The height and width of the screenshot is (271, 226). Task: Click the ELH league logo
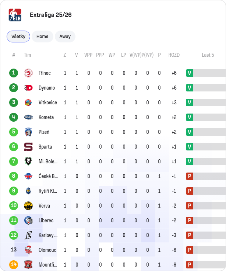(15, 15)
